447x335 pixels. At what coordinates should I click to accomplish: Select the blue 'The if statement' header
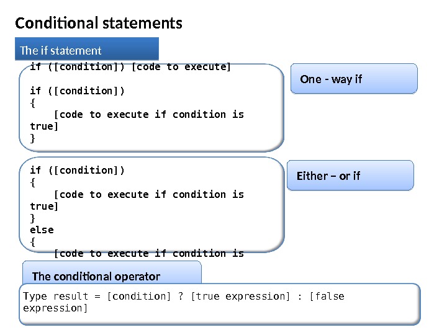click(87, 50)
